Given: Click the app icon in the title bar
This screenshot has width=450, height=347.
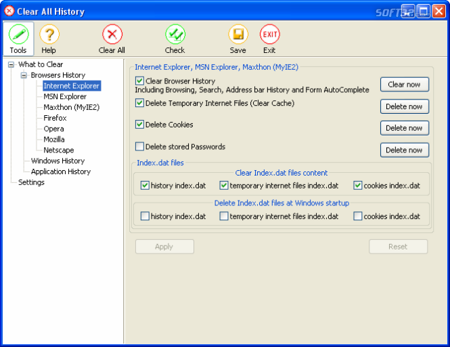Looking at the screenshot, I should pyautogui.click(x=9, y=12).
